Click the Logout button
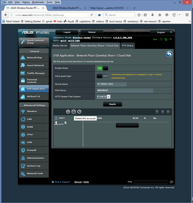The width and height of the screenshot is (193, 203). 67,32
